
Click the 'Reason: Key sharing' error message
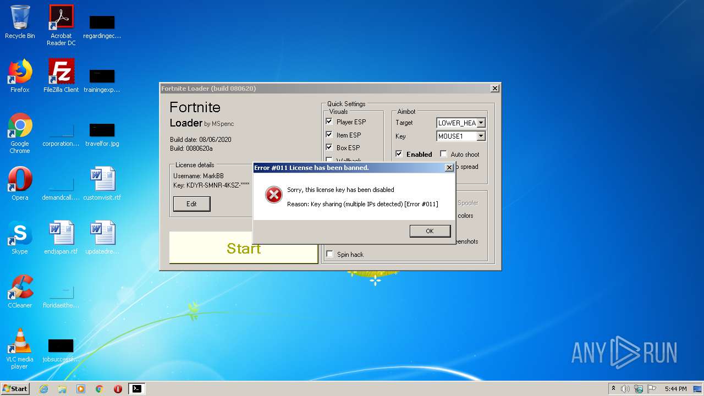(x=362, y=204)
